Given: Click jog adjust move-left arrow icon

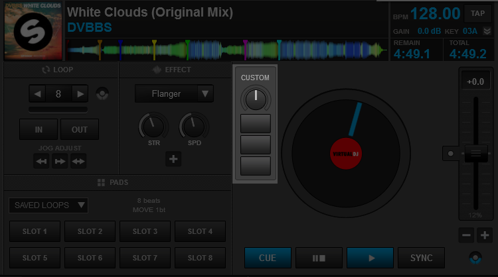Looking at the screenshot, I should click(x=41, y=161).
